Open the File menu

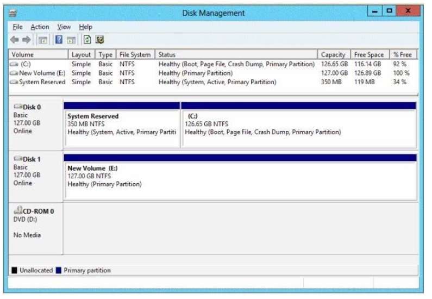point(16,27)
